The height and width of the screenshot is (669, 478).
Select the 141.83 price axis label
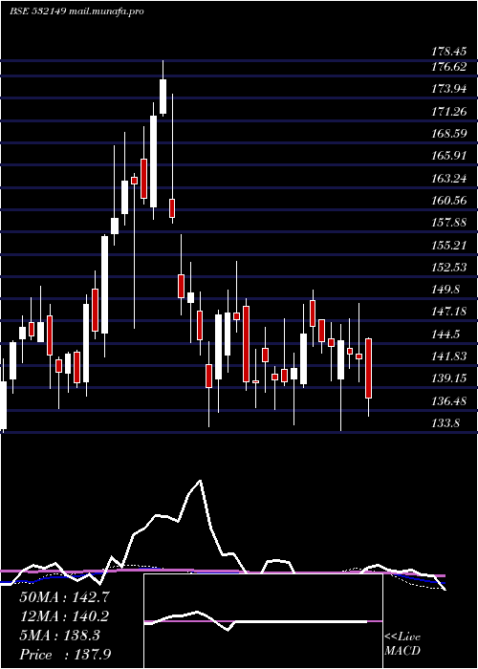(448, 356)
